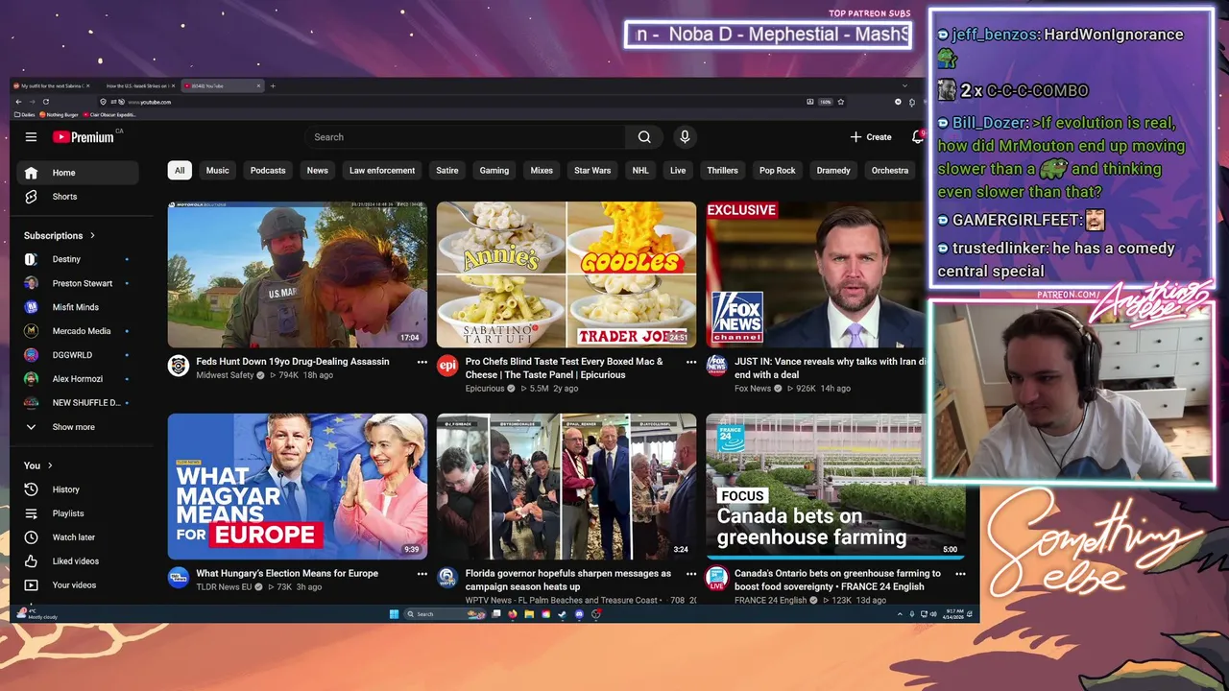
Task: Open Watch later in the sidebar
Action: click(78, 537)
